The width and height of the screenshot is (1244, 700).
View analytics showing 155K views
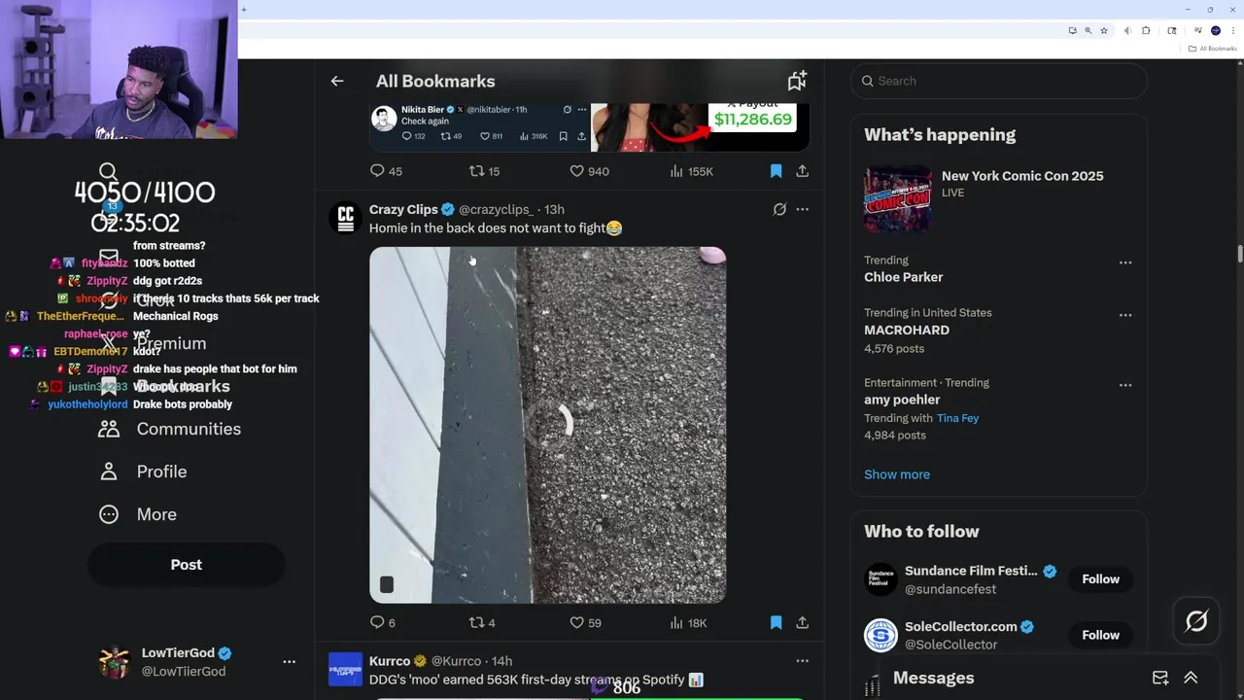click(691, 171)
